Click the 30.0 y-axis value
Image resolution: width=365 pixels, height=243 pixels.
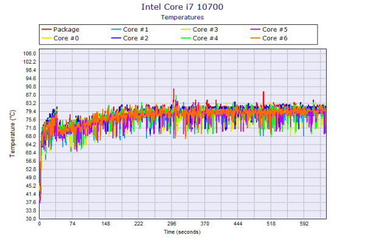(x=31, y=219)
